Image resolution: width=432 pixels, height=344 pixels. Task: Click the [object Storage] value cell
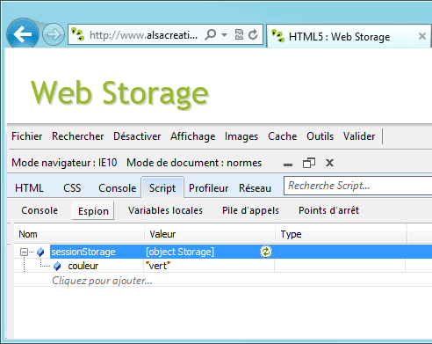180,252
